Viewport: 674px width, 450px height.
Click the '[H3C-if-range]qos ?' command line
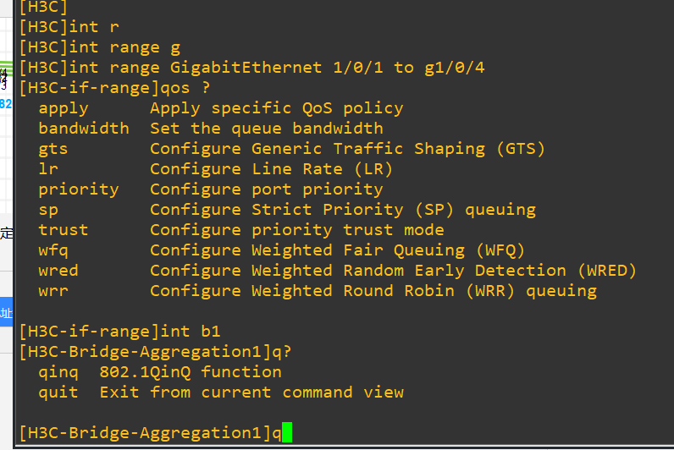(113, 88)
